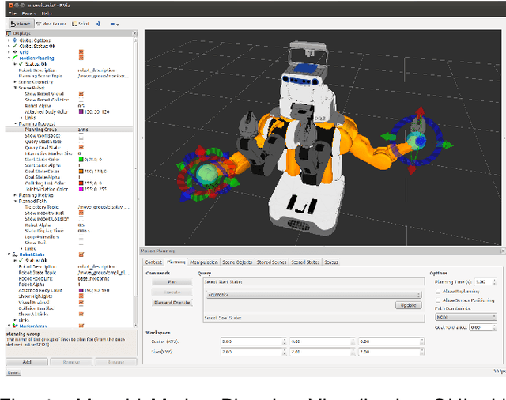Open the File menu
The image size is (506, 400).
tap(10, 13)
